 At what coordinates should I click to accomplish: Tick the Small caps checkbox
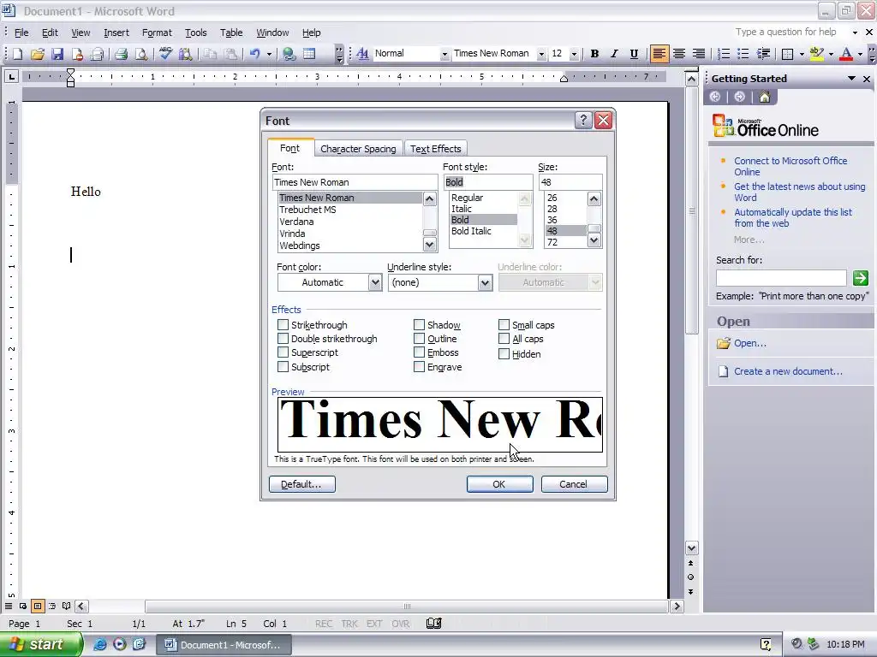(x=504, y=324)
